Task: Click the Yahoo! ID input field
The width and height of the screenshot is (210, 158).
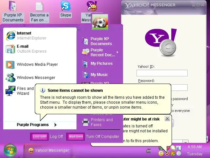Action: click(x=162, y=73)
